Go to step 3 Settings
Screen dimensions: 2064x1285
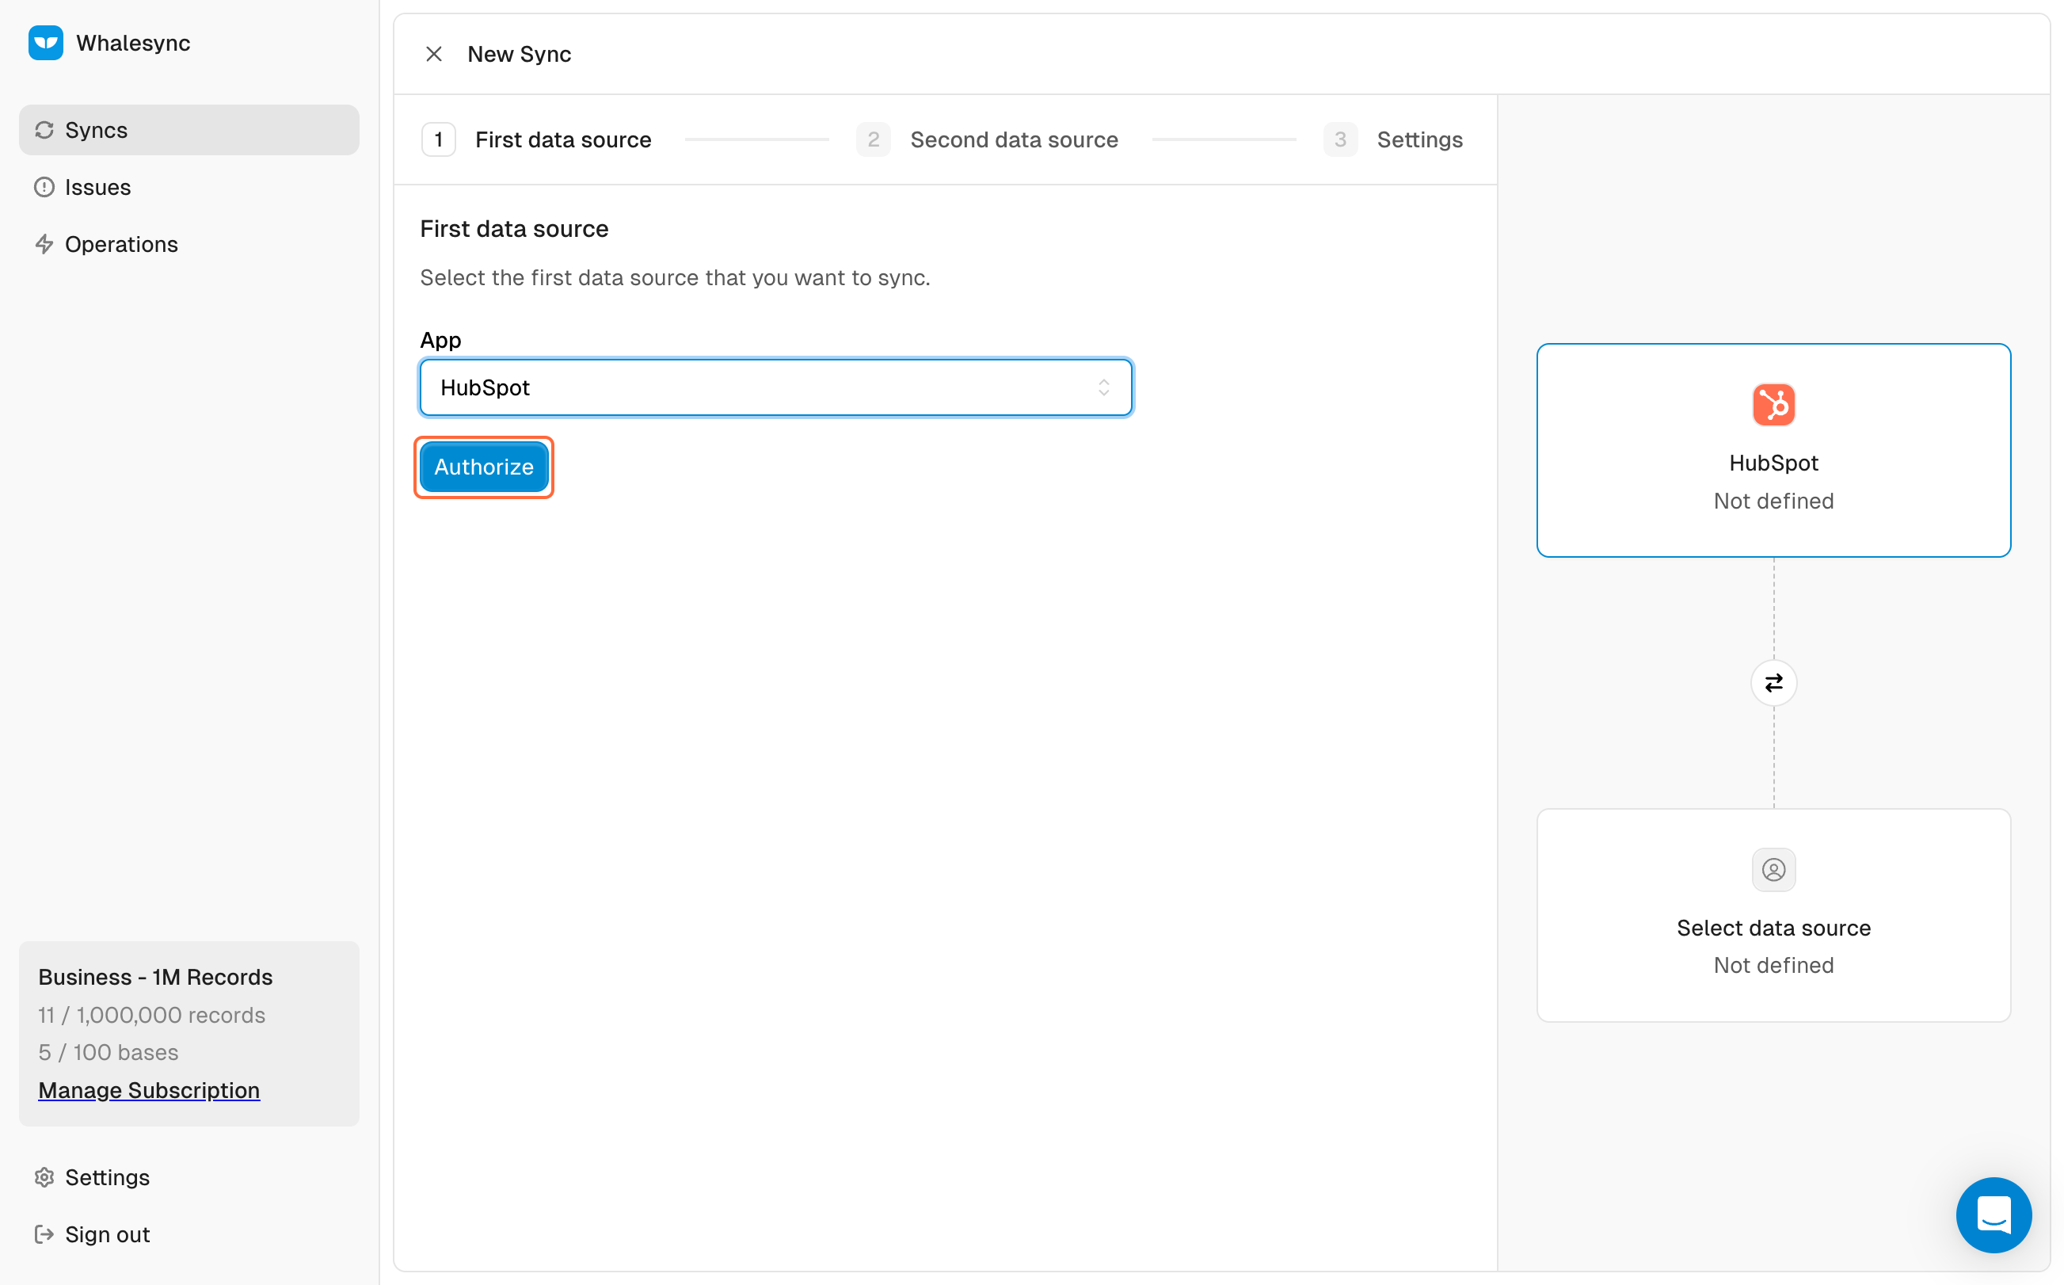(1419, 139)
